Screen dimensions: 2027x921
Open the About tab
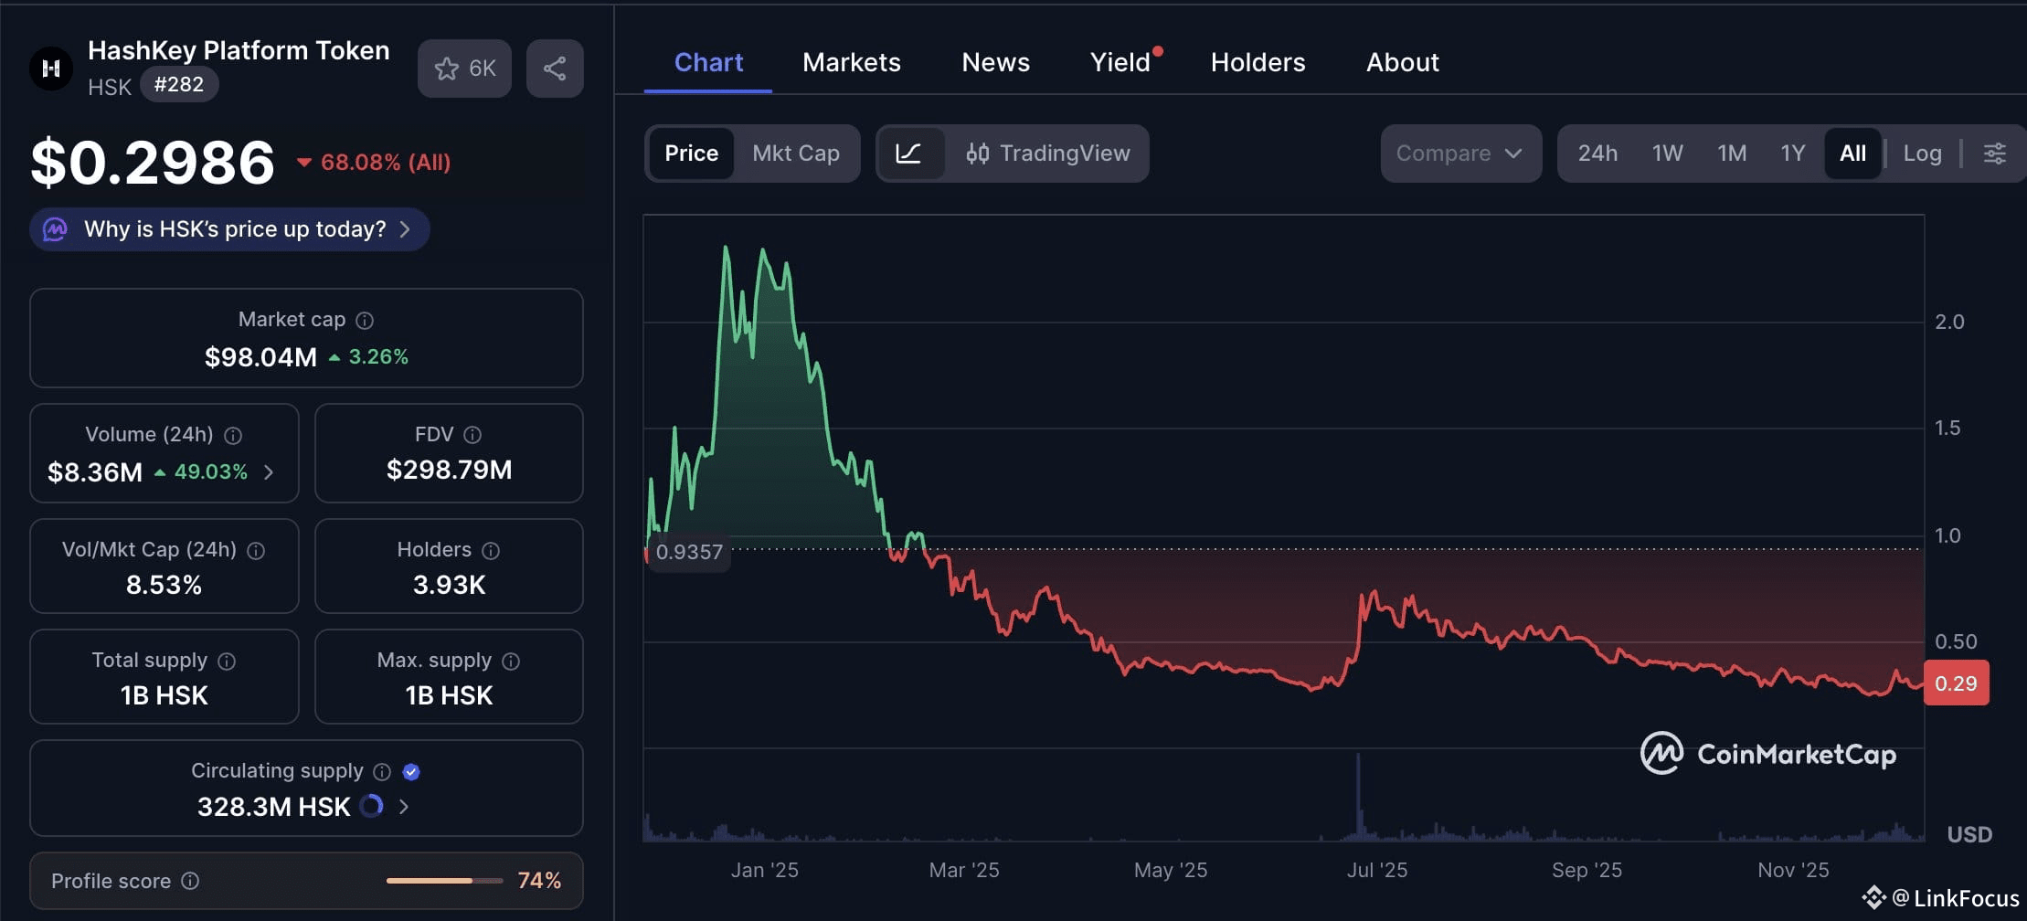1402,62
